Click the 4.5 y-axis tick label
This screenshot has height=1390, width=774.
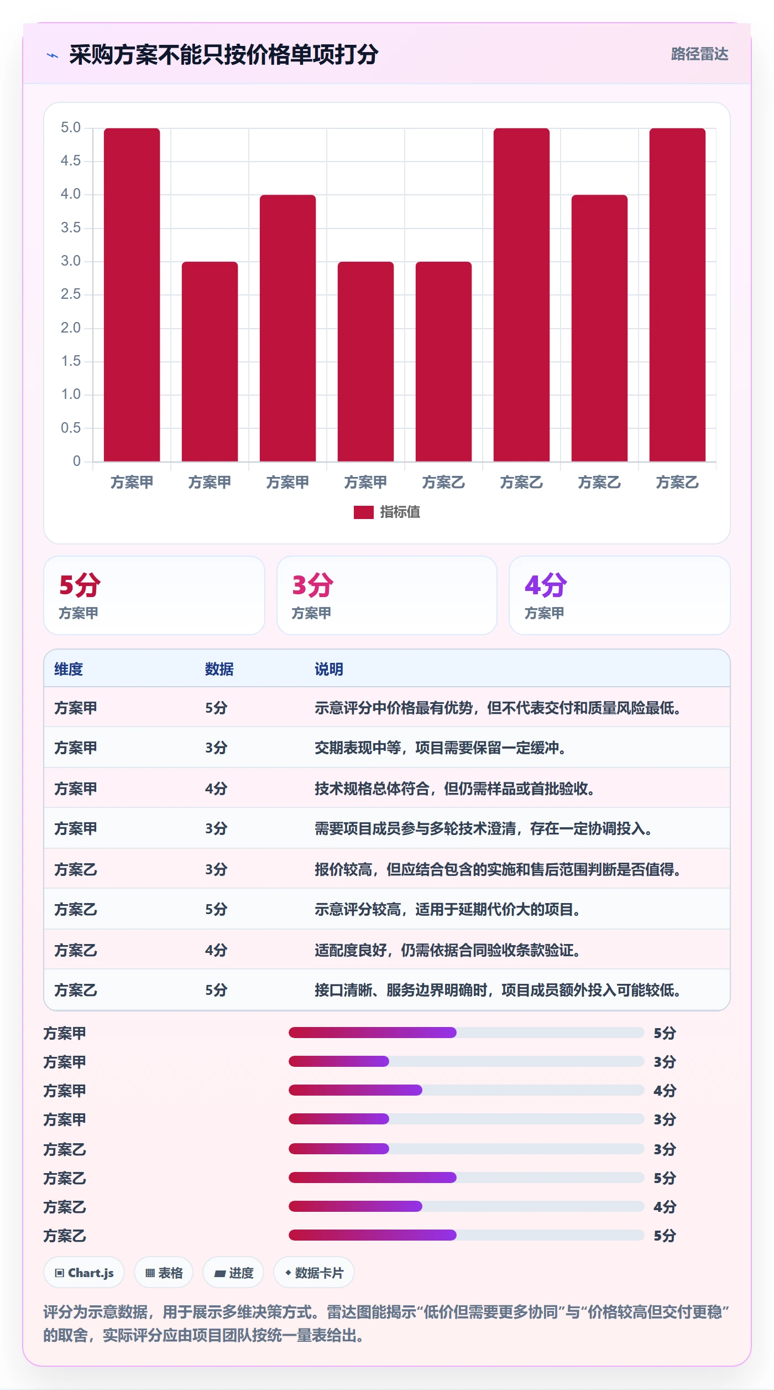[71, 161]
